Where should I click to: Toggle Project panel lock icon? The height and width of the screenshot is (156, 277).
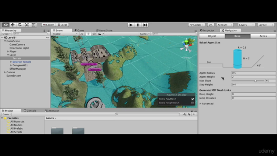click(192, 111)
